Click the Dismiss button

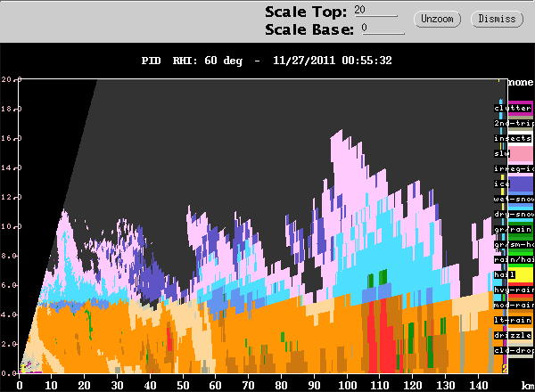tap(497, 19)
